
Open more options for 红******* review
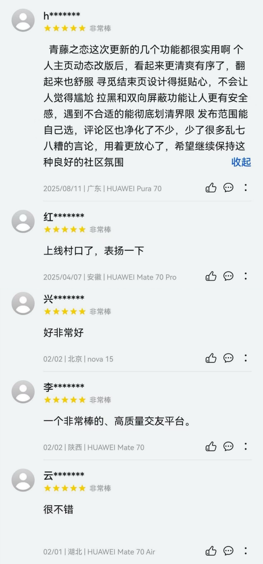coord(246,276)
